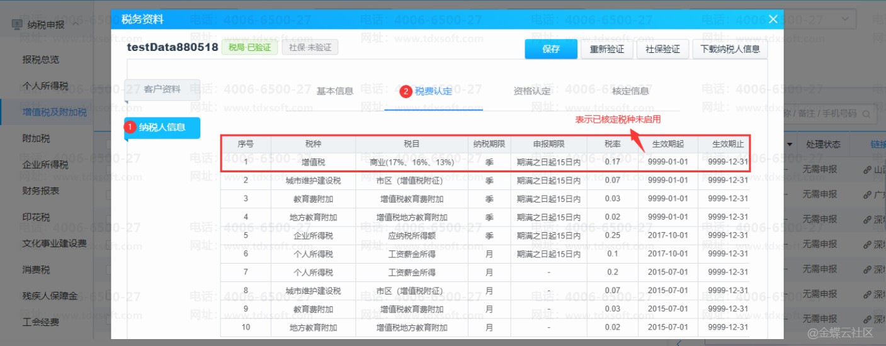The image size is (886, 346).
Task: Close the 税务资料 dialog with X
Action: [773, 20]
